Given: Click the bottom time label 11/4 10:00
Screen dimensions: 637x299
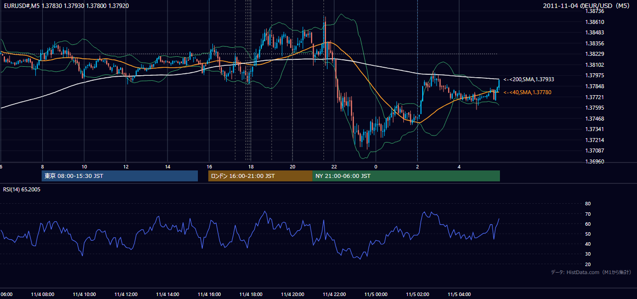Looking at the screenshot, I should click(84, 294).
